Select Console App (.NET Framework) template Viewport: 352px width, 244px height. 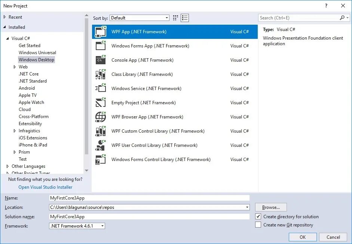click(175, 60)
